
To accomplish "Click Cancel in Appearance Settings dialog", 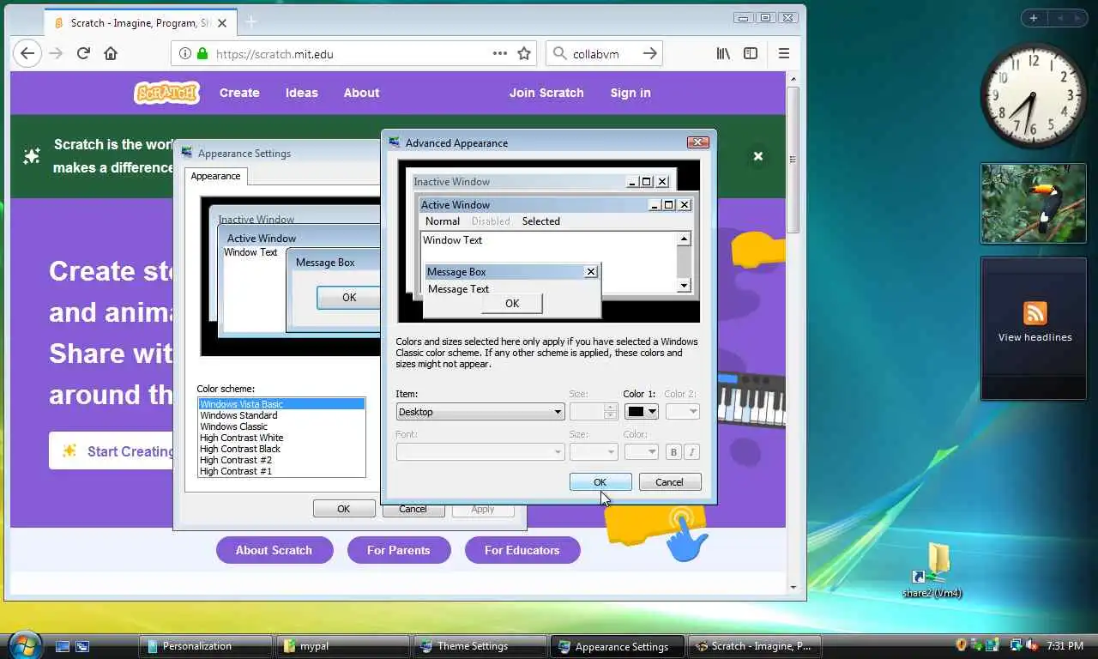I will (x=413, y=510).
